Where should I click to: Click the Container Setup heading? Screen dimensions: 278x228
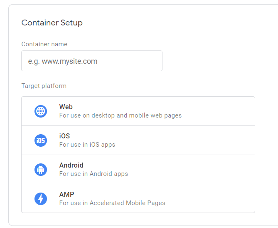click(x=52, y=23)
